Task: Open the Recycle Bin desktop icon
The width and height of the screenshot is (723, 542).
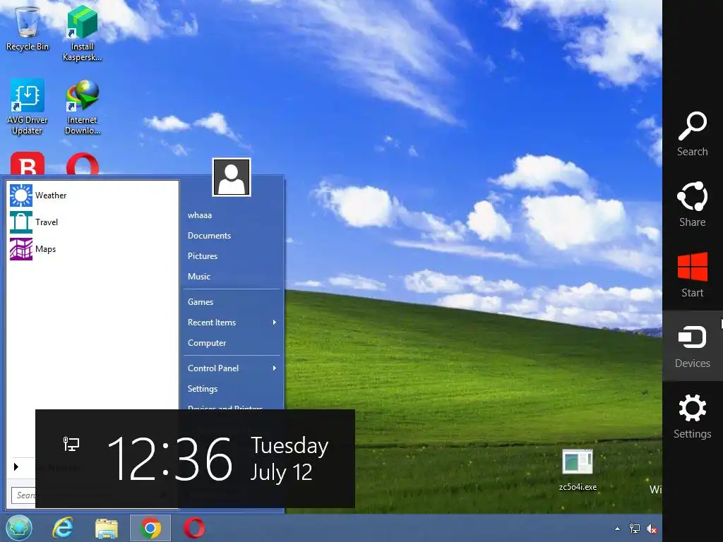Action: 28,28
